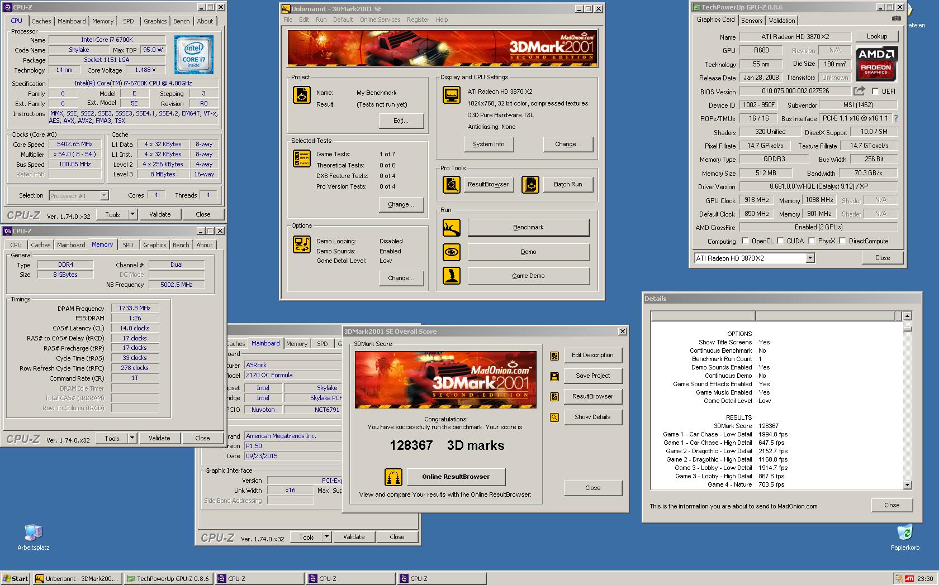Screen dimensions: 939x586
Task: Toggle the DirectCompute checkbox
Action: [842, 241]
